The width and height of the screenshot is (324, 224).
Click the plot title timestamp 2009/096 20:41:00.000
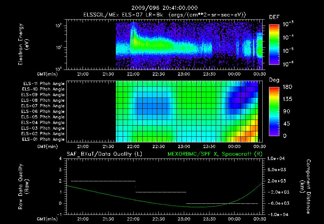165,8
